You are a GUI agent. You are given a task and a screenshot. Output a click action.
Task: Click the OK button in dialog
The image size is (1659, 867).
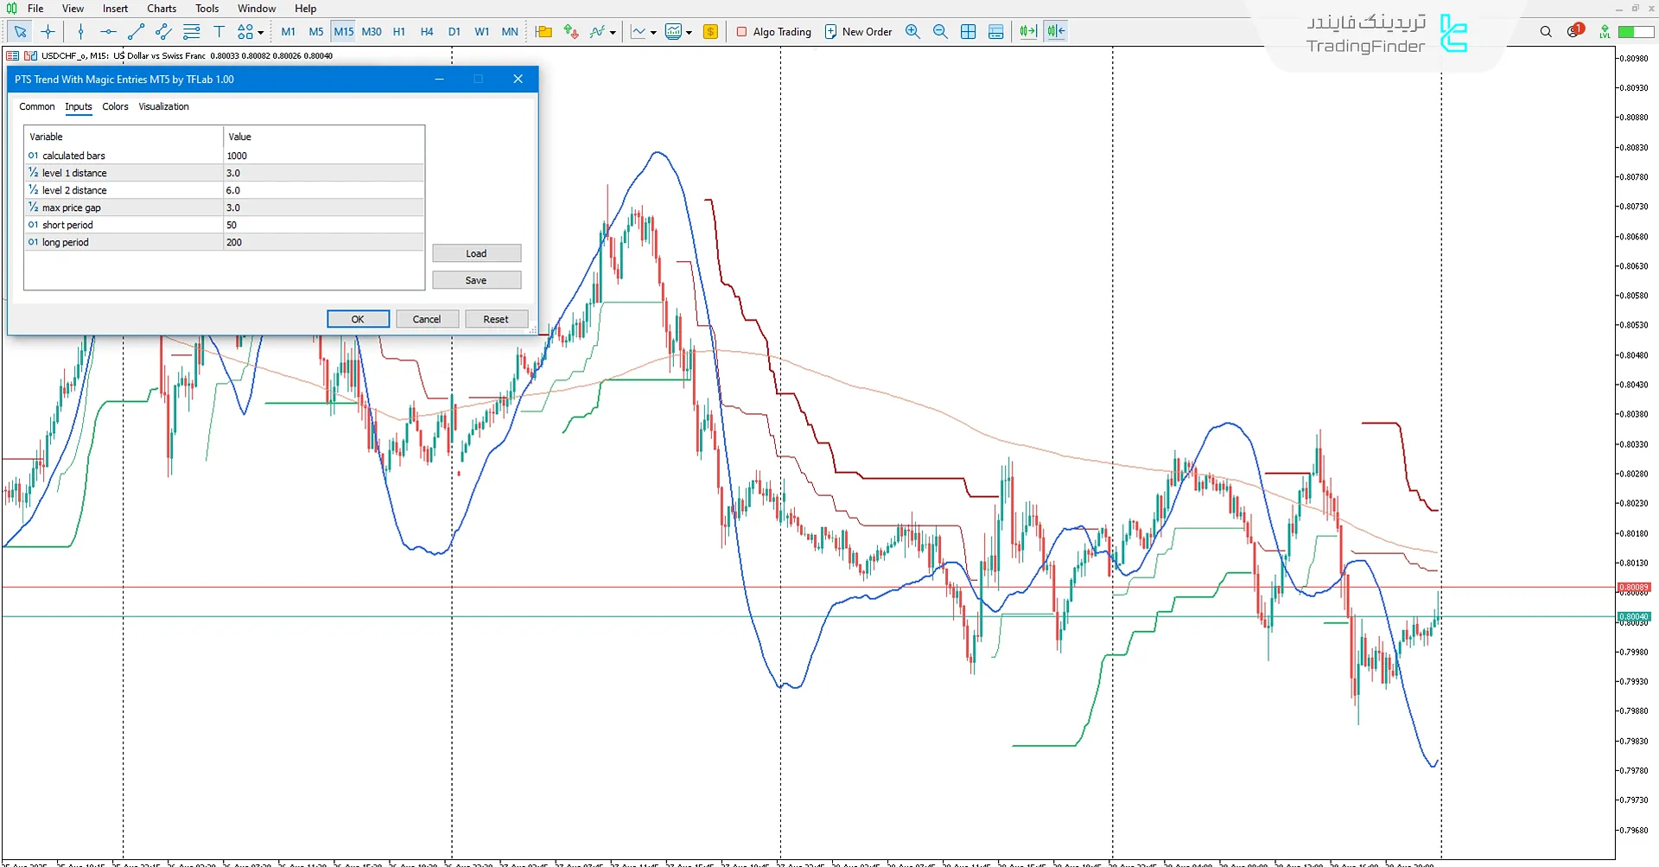click(x=358, y=319)
